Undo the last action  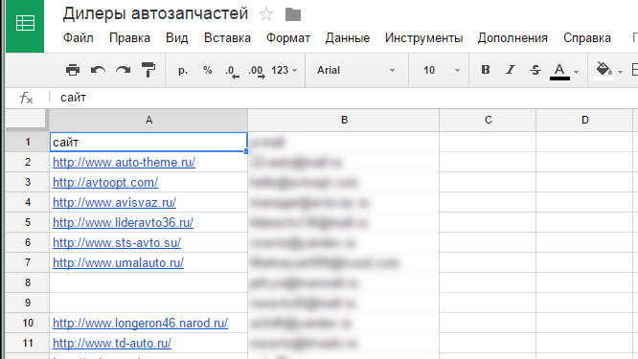pos(98,70)
